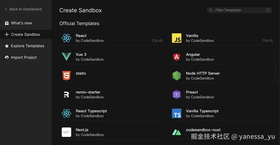Click the template list vertical scrollbar
Screen dimensions: 280x145
277,67
